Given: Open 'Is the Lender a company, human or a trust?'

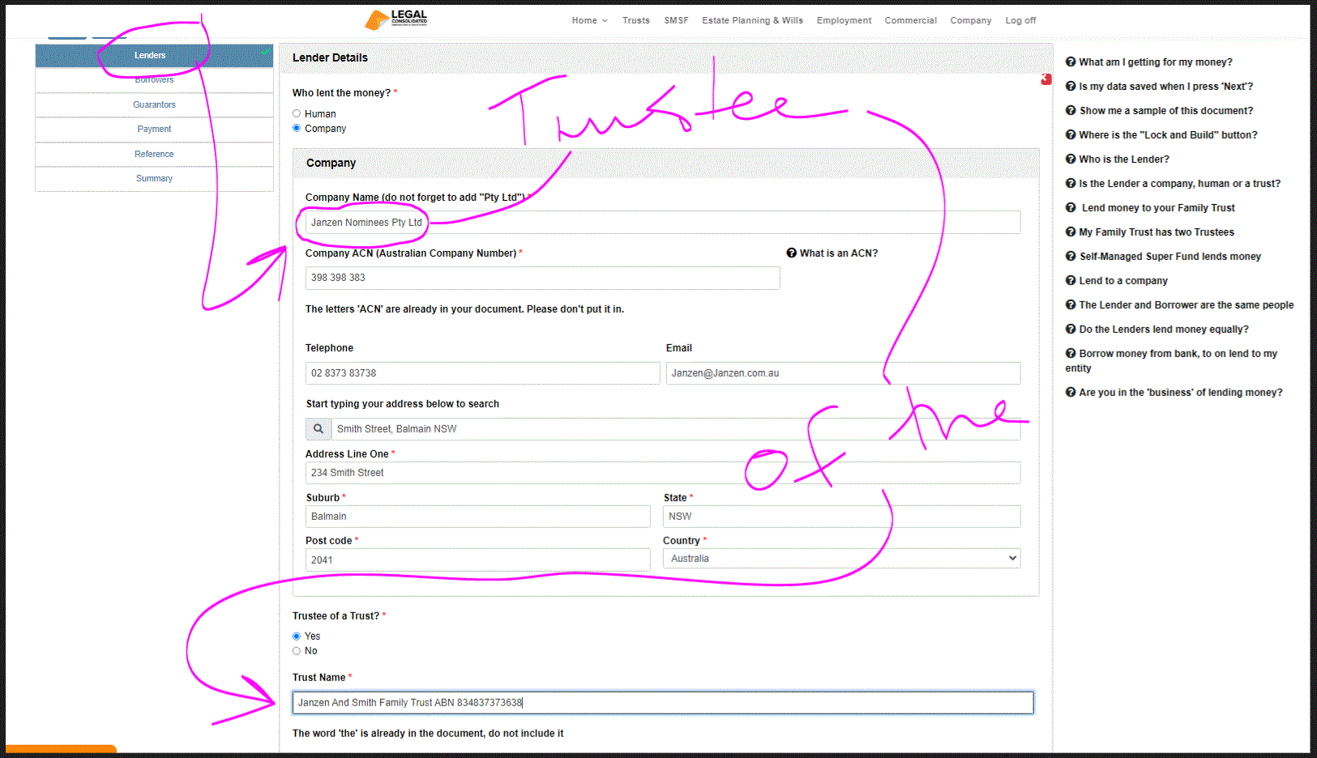Looking at the screenshot, I should [1179, 184].
